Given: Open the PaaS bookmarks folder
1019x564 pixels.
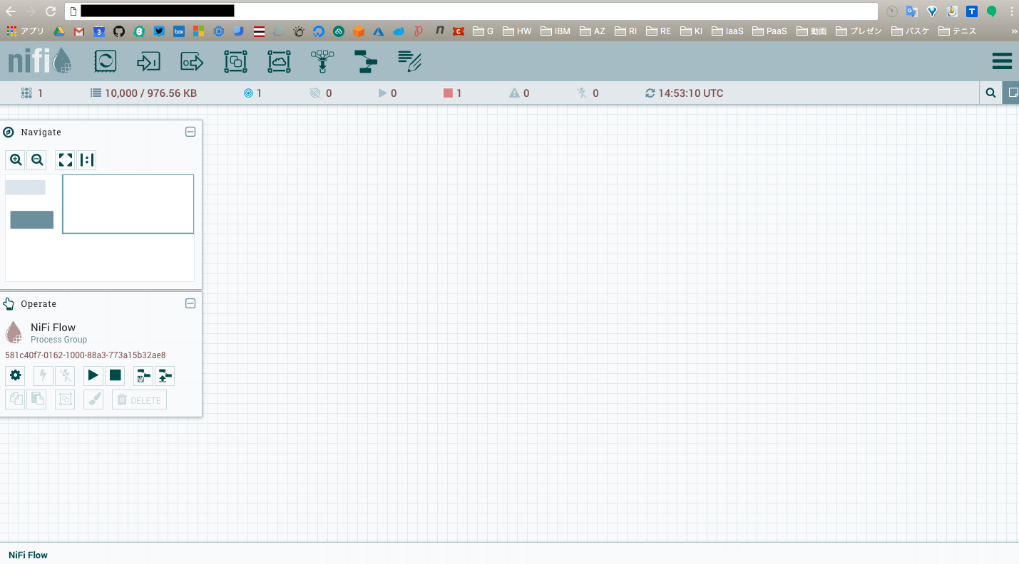Looking at the screenshot, I should pos(769,31).
